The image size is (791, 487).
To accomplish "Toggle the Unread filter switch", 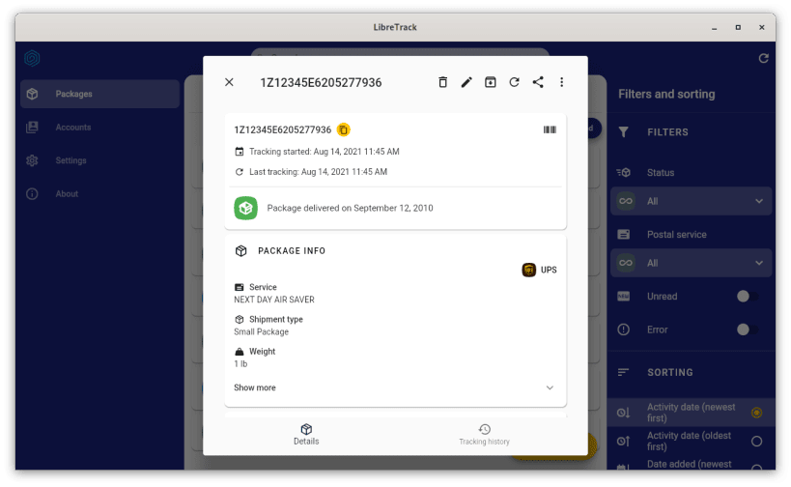I will point(748,297).
